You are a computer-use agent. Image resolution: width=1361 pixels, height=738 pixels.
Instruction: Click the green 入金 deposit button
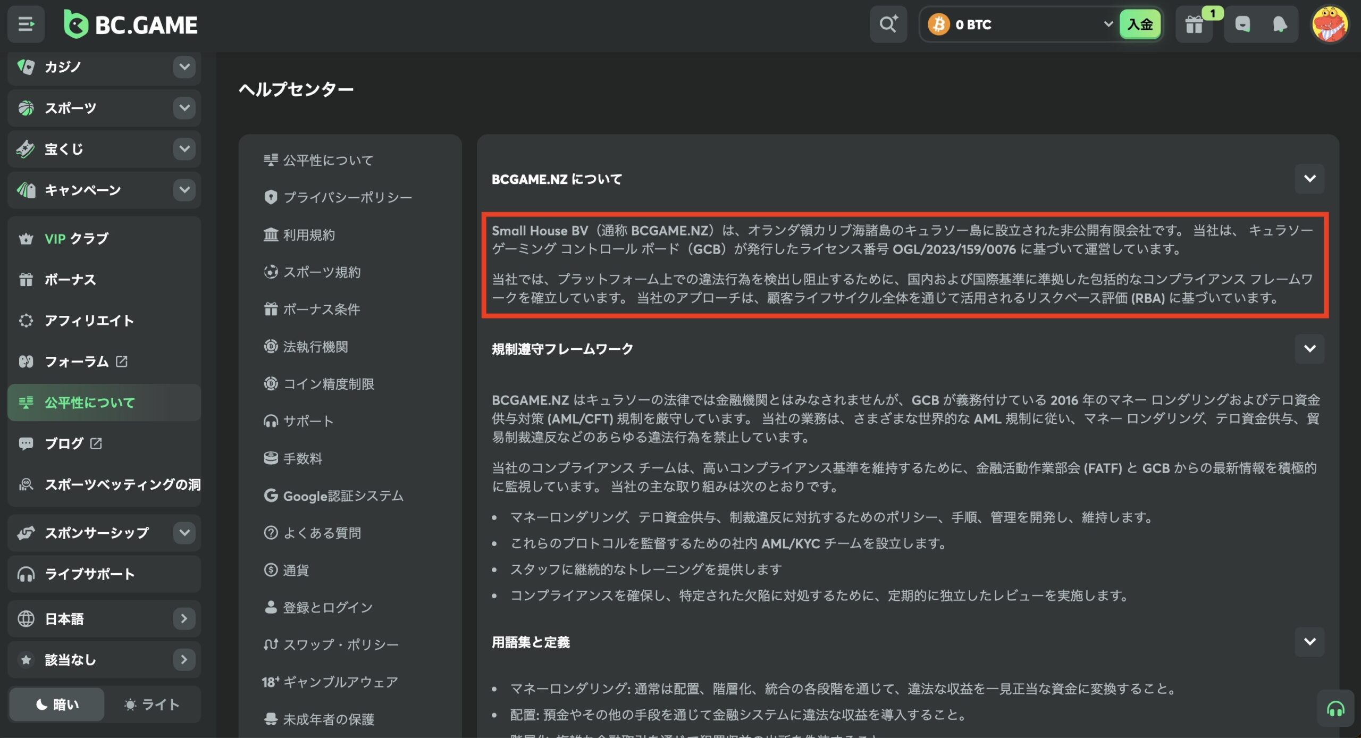pyautogui.click(x=1140, y=24)
